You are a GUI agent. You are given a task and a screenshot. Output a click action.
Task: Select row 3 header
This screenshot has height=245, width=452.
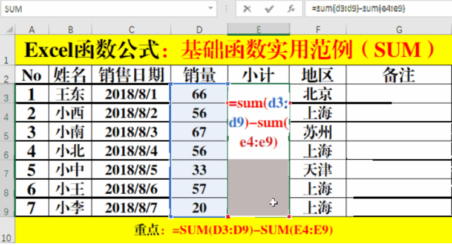tap(7, 94)
